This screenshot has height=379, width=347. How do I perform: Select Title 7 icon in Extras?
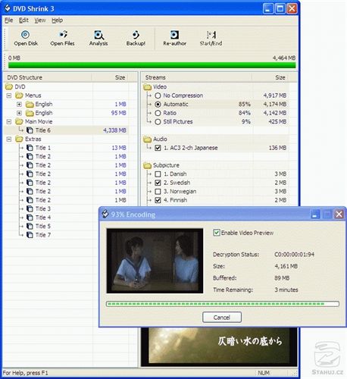[x=30, y=235]
